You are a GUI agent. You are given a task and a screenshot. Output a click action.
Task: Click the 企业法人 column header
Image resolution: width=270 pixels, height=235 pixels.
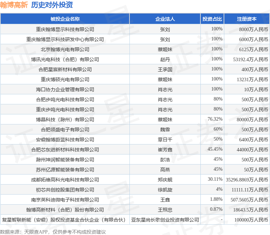pos(165,19)
